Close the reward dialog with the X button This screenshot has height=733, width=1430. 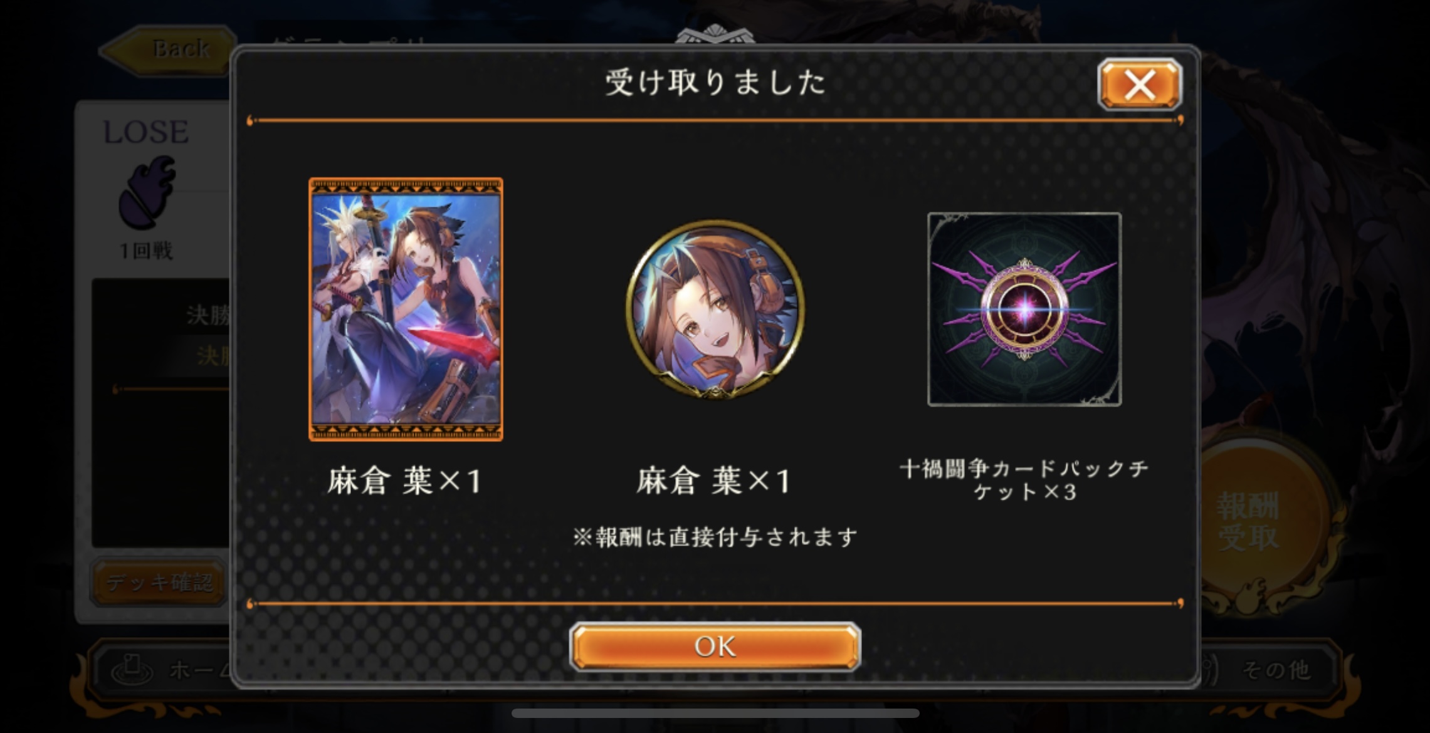1140,84
